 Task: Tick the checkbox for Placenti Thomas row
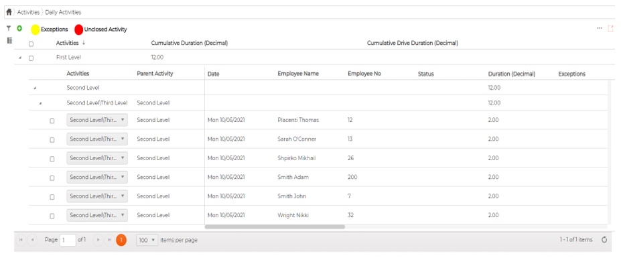click(x=52, y=121)
